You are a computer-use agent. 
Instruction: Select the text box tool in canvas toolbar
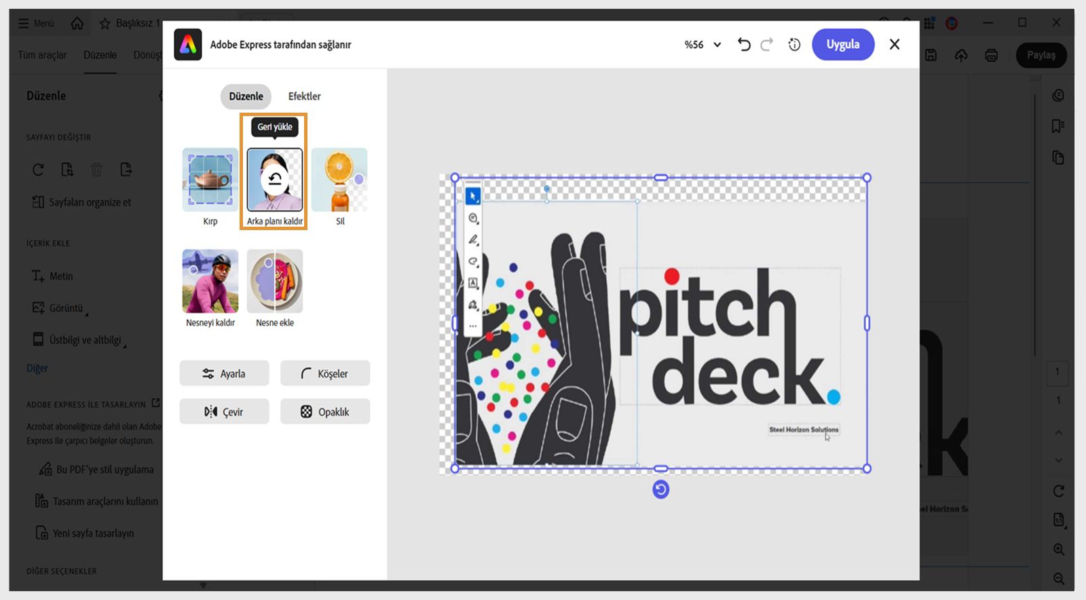(x=473, y=283)
